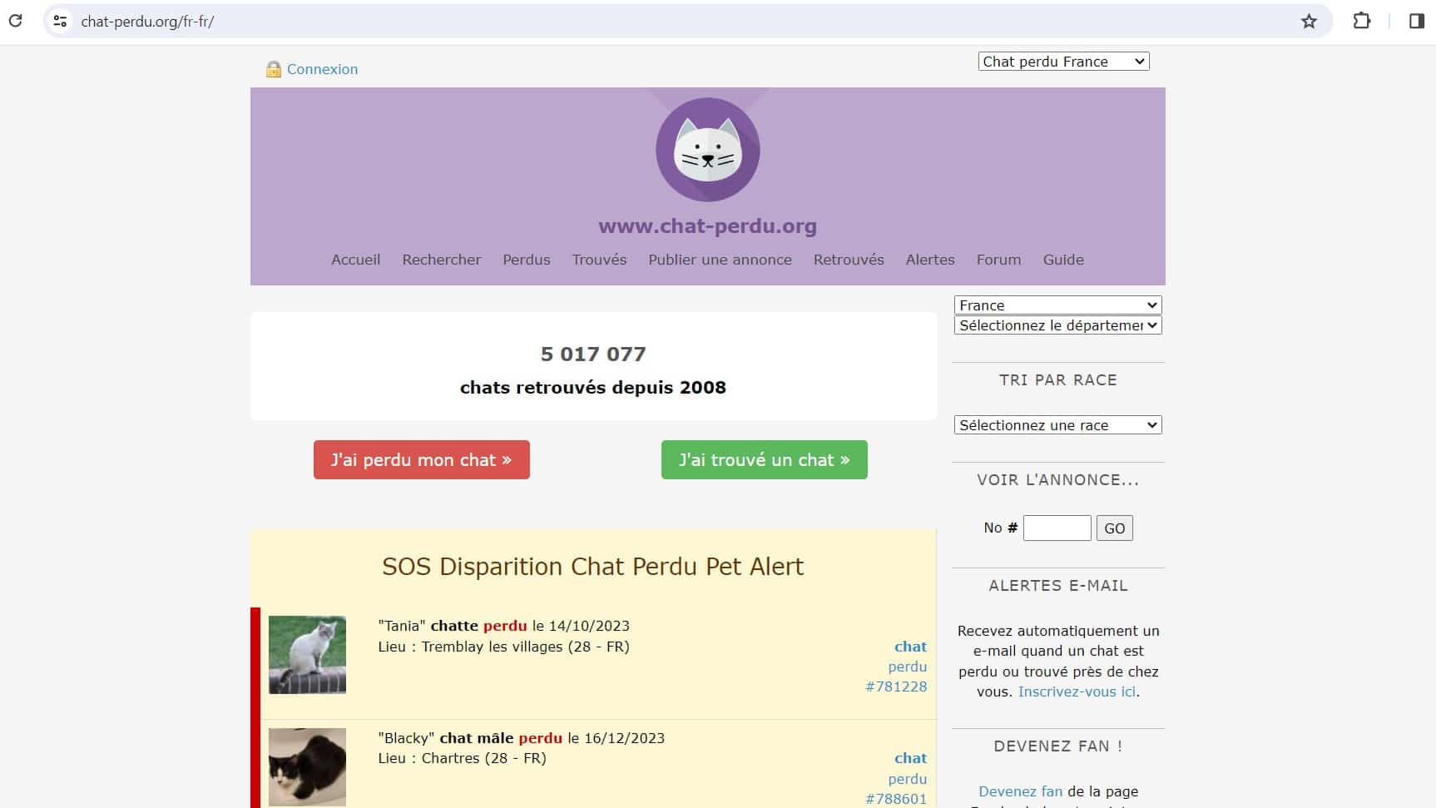Image resolution: width=1436 pixels, height=808 pixels.
Task: Click the site information icon in address bar
Action: point(60,22)
